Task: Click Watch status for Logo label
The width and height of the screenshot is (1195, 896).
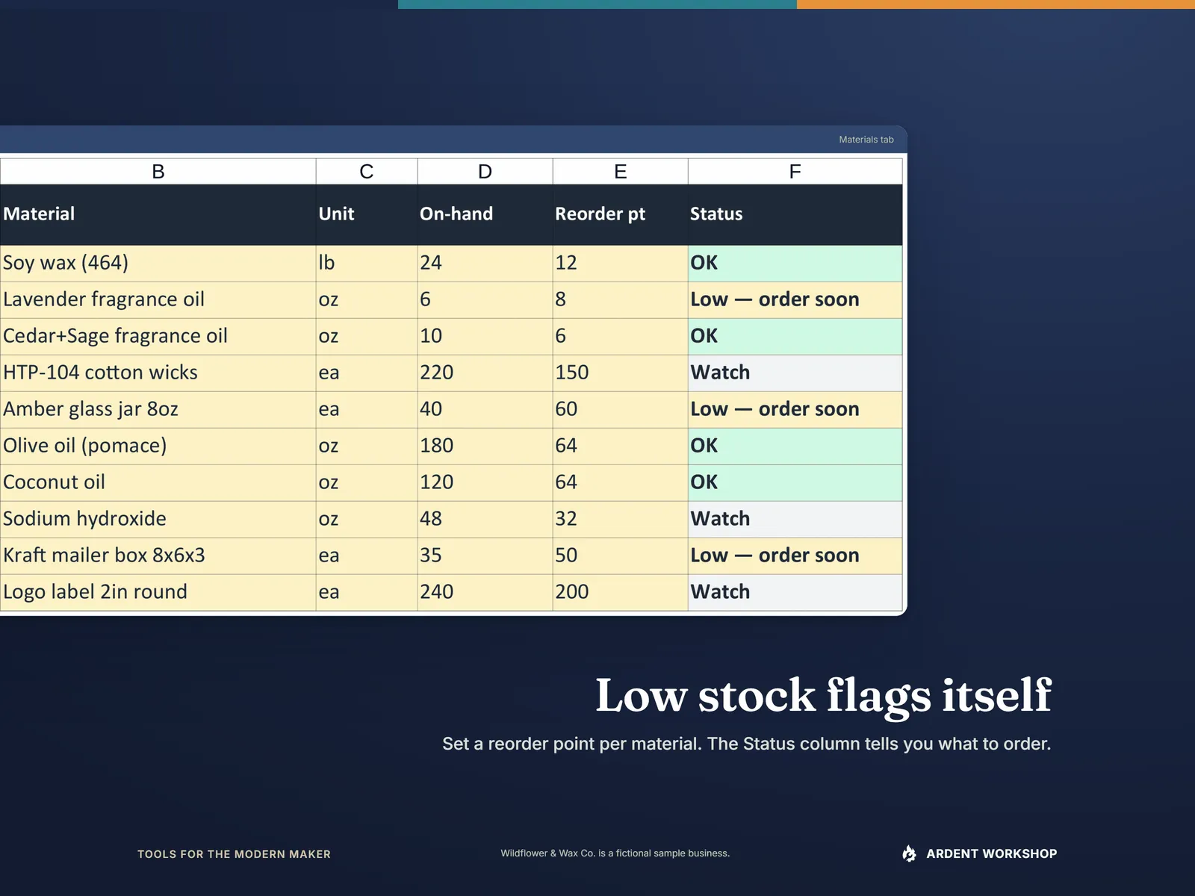Action: click(x=795, y=592)
